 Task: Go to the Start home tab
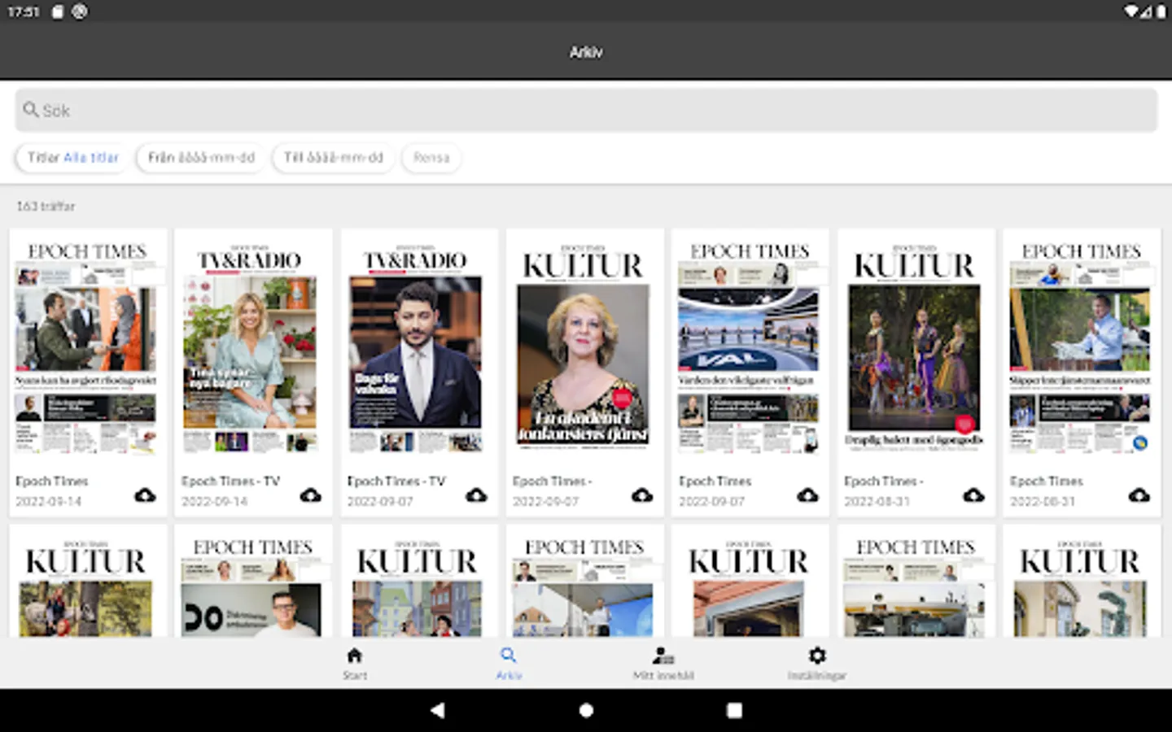(354, 663)
